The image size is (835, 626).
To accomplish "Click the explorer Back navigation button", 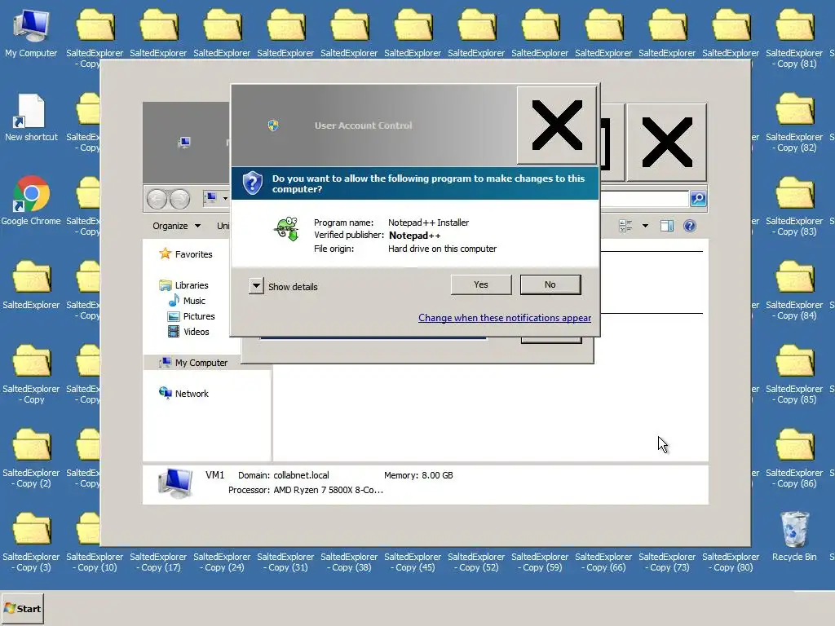I will 157,199.
